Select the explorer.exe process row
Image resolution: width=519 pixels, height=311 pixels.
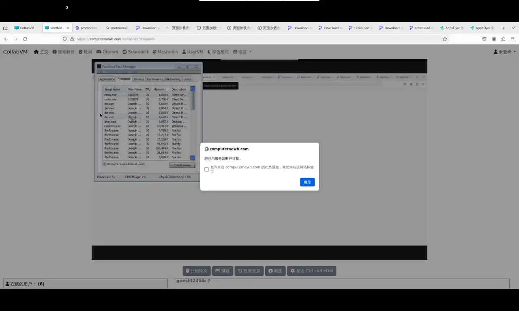tap(146, 126)
